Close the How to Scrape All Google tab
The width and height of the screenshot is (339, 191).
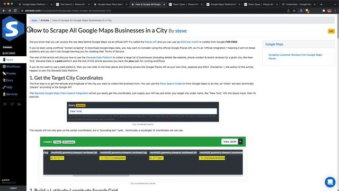click(x=164, y=4)
